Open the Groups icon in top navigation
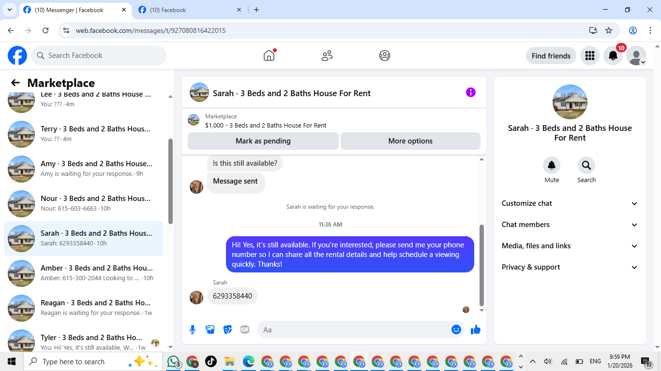 click(385, 56)
